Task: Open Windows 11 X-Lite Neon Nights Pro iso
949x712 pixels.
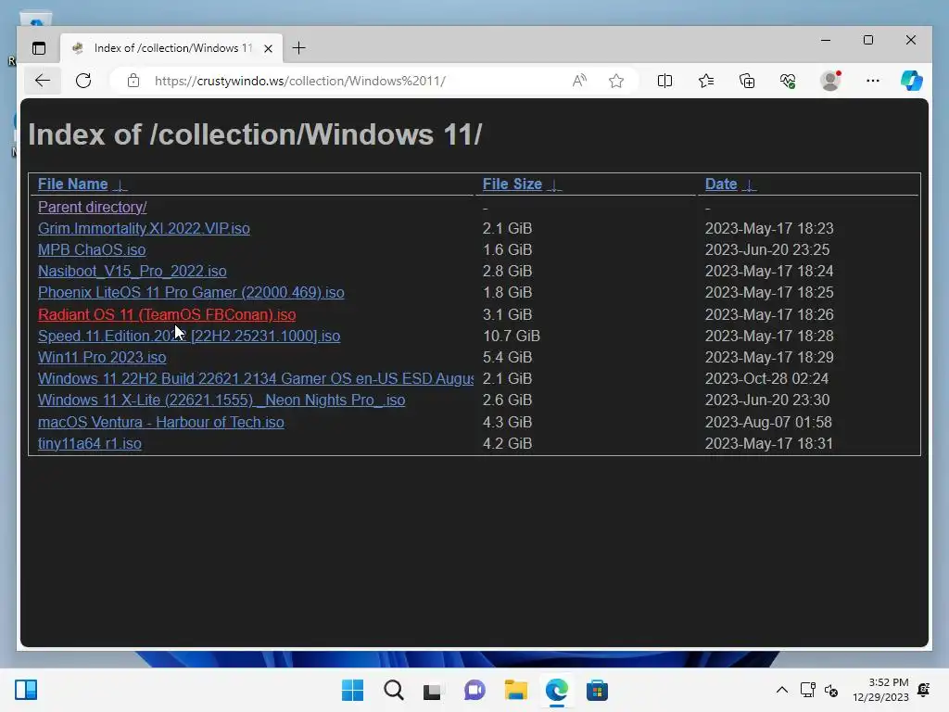Action: coord(221,400)
